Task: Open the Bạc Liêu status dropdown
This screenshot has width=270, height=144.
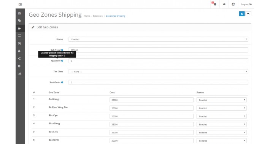Action: point(221,133)
